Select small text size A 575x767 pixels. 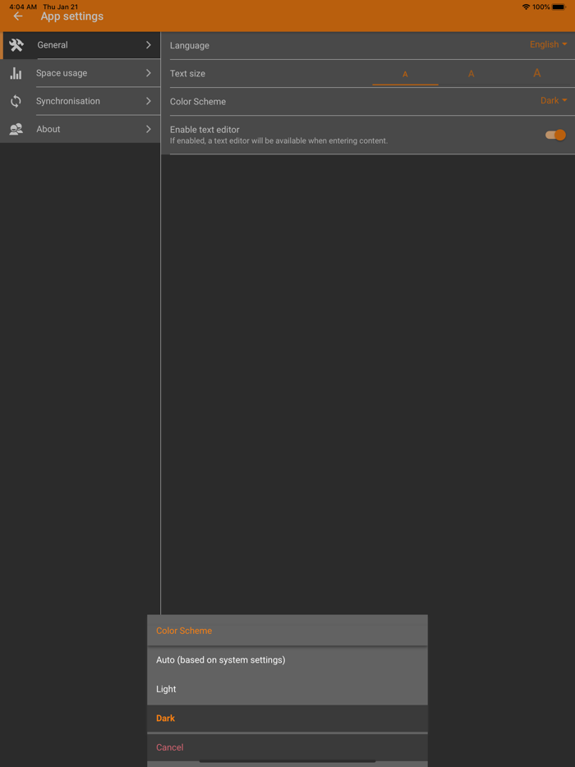(x=405, y=74)
